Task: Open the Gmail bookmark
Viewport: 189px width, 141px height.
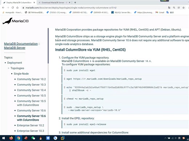Action: [x=160, y=12]
